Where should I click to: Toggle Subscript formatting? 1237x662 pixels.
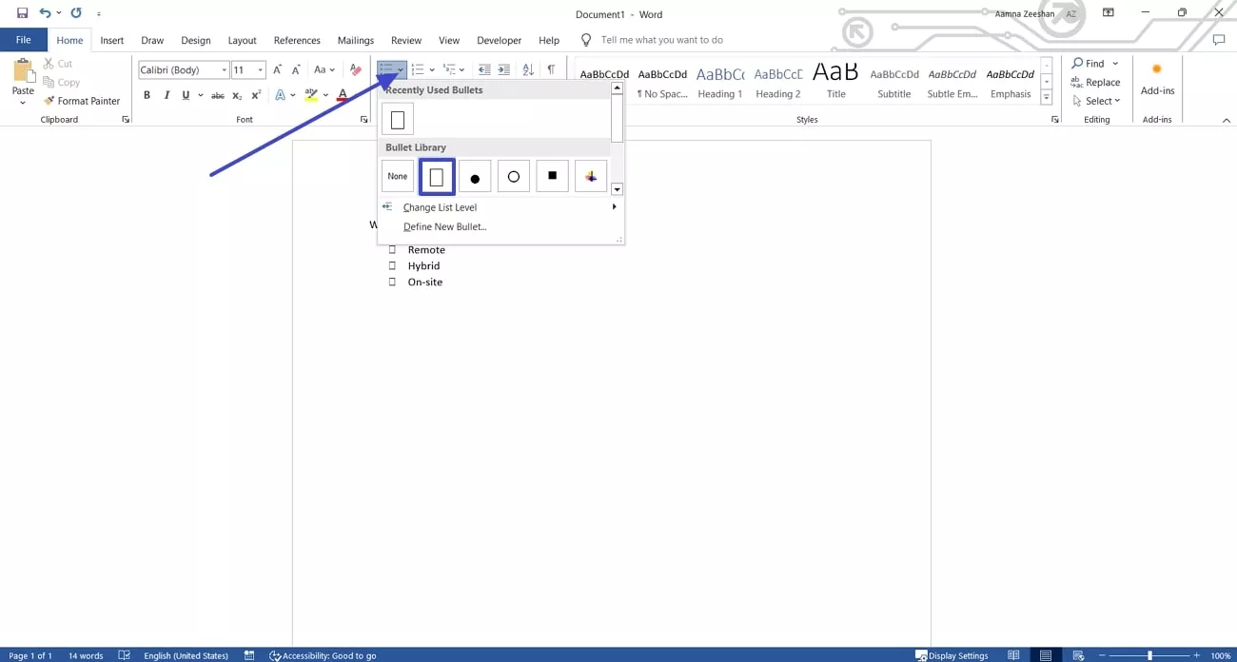(237, 95)
